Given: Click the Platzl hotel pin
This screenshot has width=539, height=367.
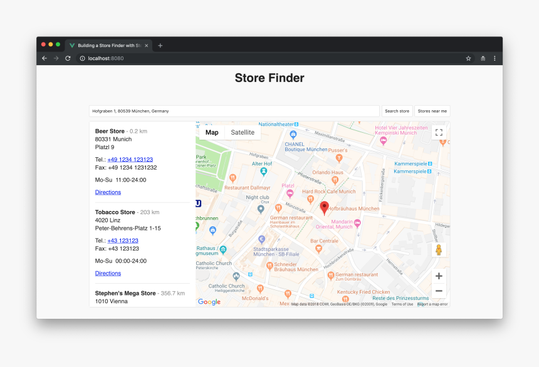Looking at the screenshot, I should (x=290, y=194).
